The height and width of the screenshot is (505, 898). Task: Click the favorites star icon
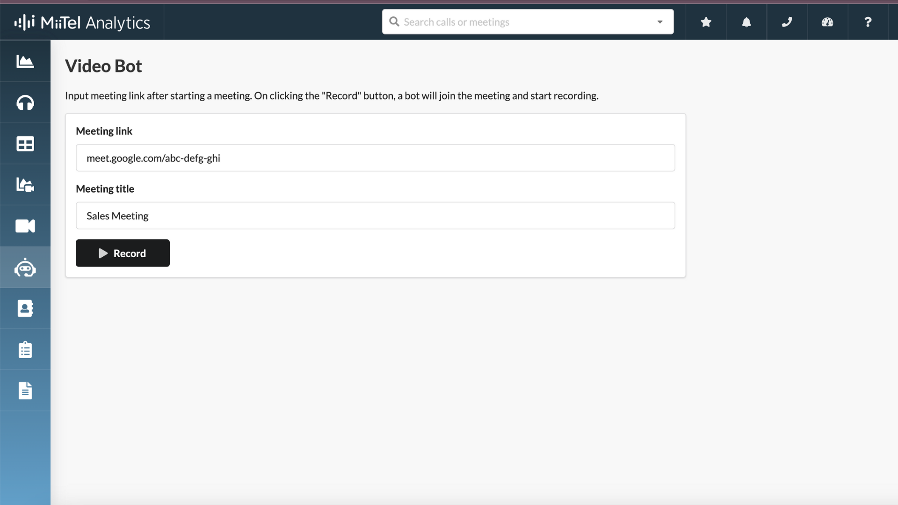click(706, 22)
